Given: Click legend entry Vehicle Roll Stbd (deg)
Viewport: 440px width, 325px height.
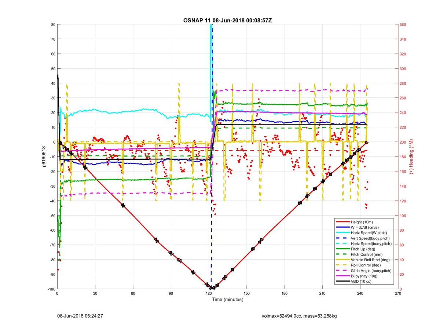Looking at the screenshot, I should [x=370, y=260].
